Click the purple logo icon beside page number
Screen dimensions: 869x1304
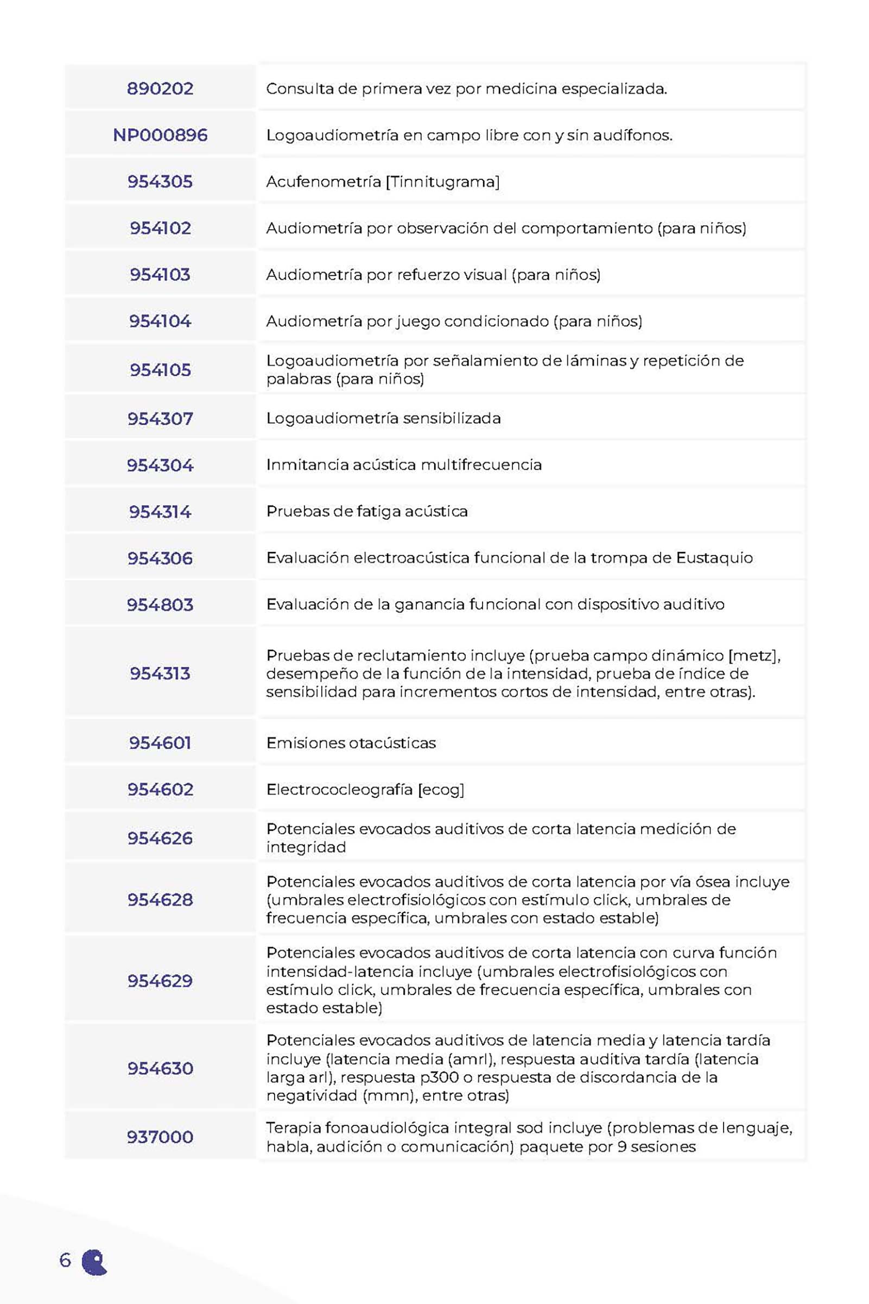click(94, 1262)
